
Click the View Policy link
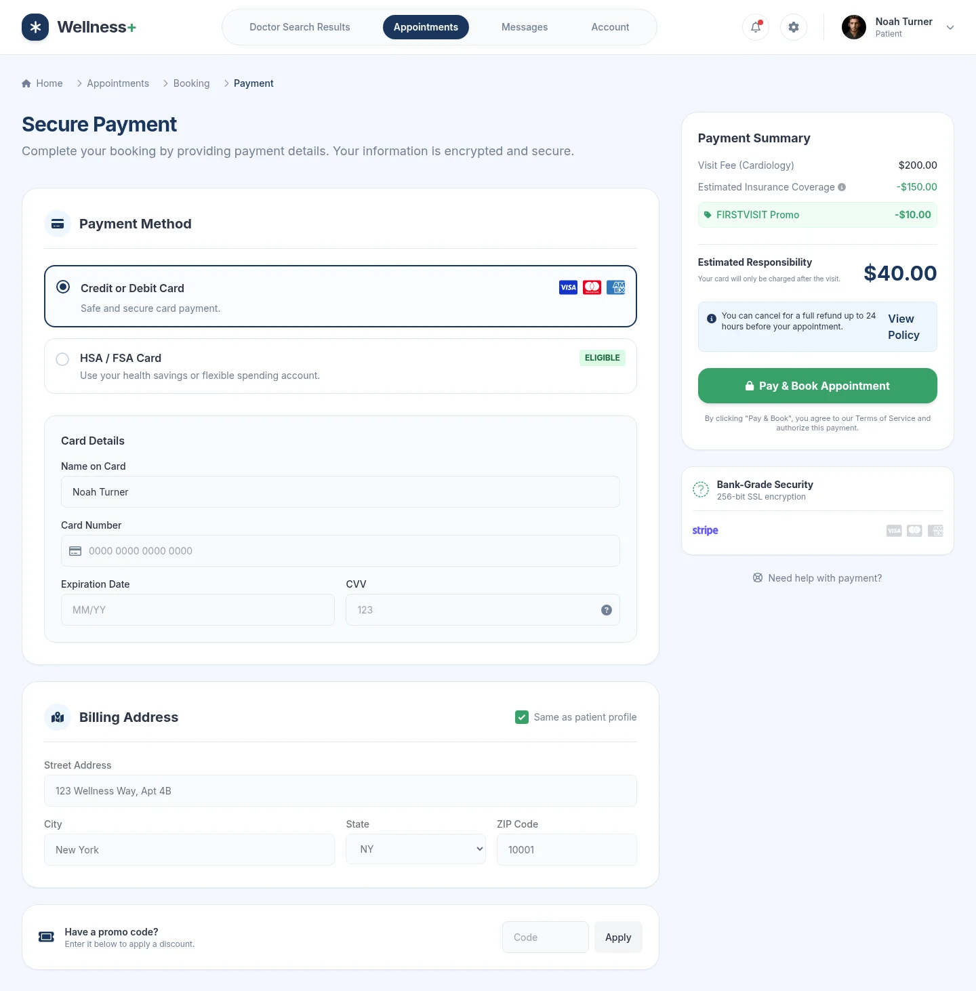point(903,327)
